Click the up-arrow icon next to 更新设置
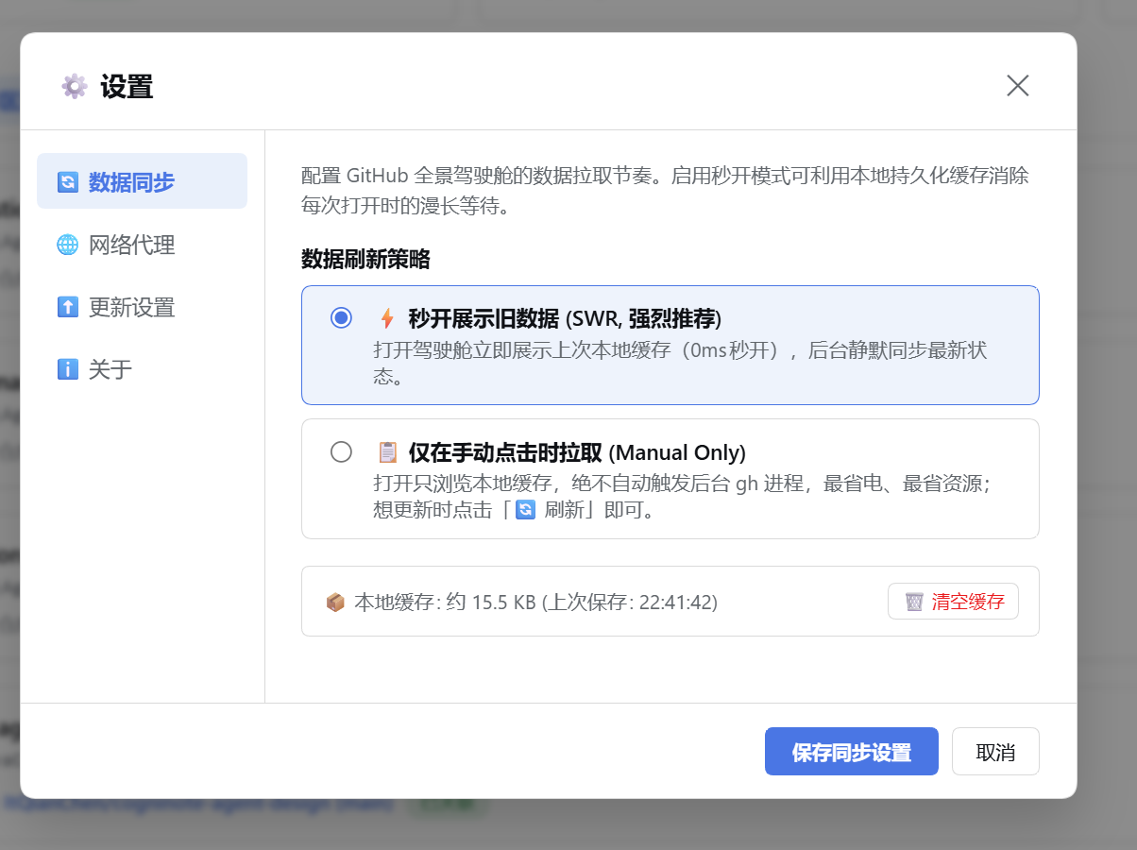This screenshot has height=850, width=1137. coord(67,307)
